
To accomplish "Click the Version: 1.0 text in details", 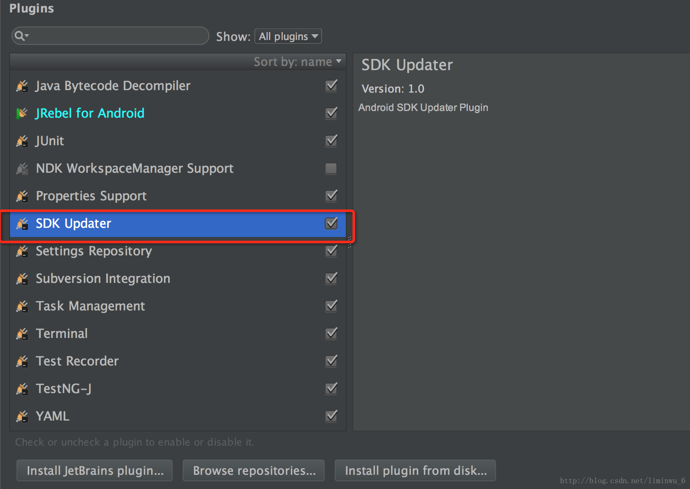I will (x=393, y=89).
